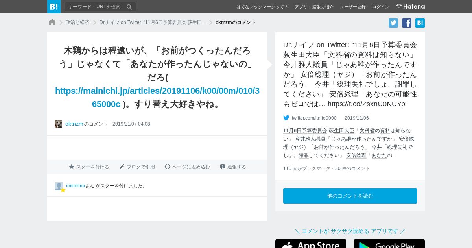Click the search magnifier icon
Screen dimensions: 472x248
click(x=129, y=7)
